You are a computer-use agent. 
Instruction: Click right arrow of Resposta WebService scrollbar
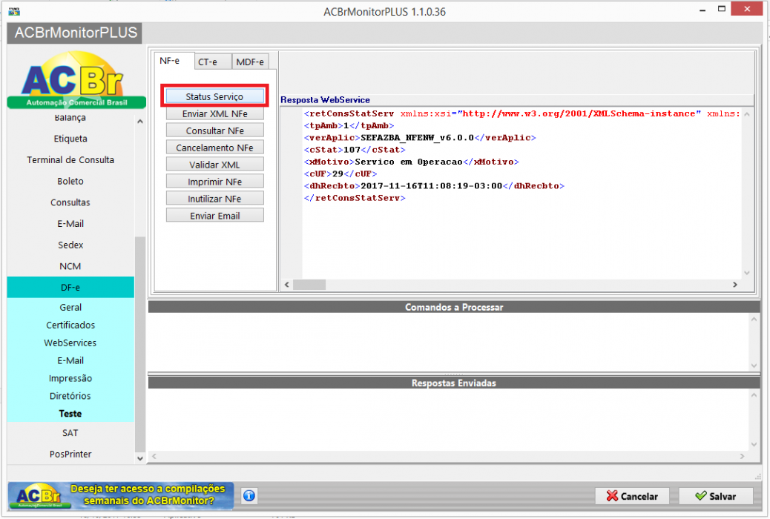pyautogui.click(x=734, y=285)
